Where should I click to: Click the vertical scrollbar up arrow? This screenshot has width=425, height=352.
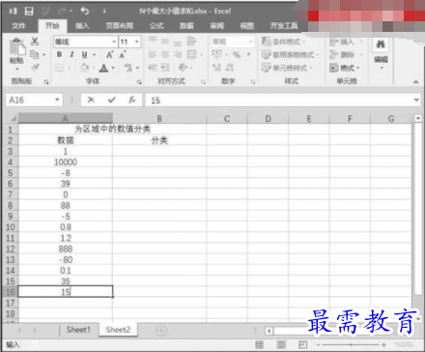point(418,118)
